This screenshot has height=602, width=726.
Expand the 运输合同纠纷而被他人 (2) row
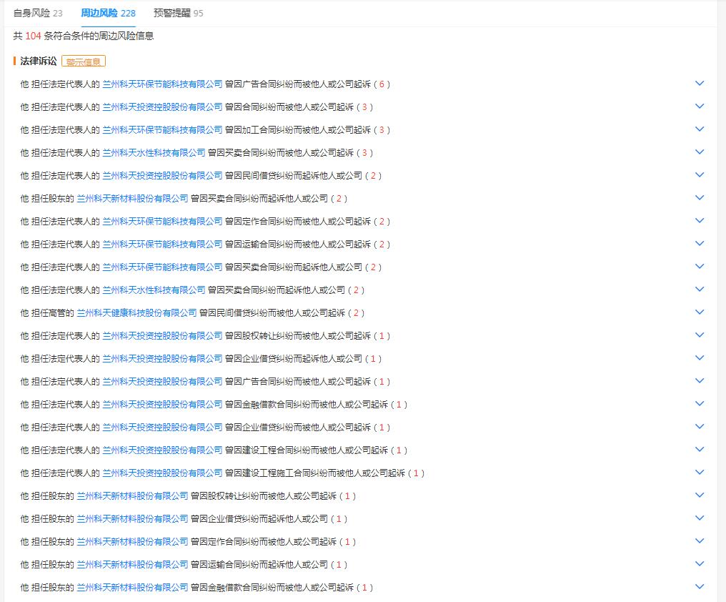pos(700,244)
